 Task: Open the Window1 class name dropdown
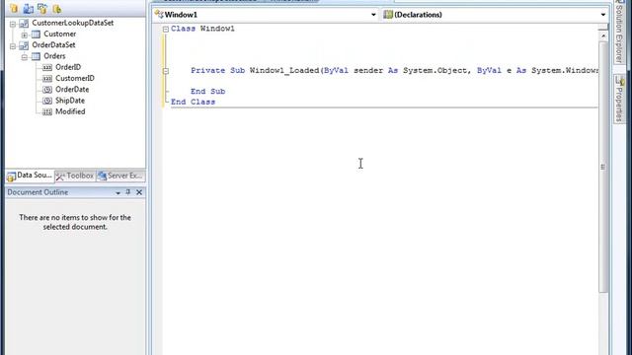[373, 15]
